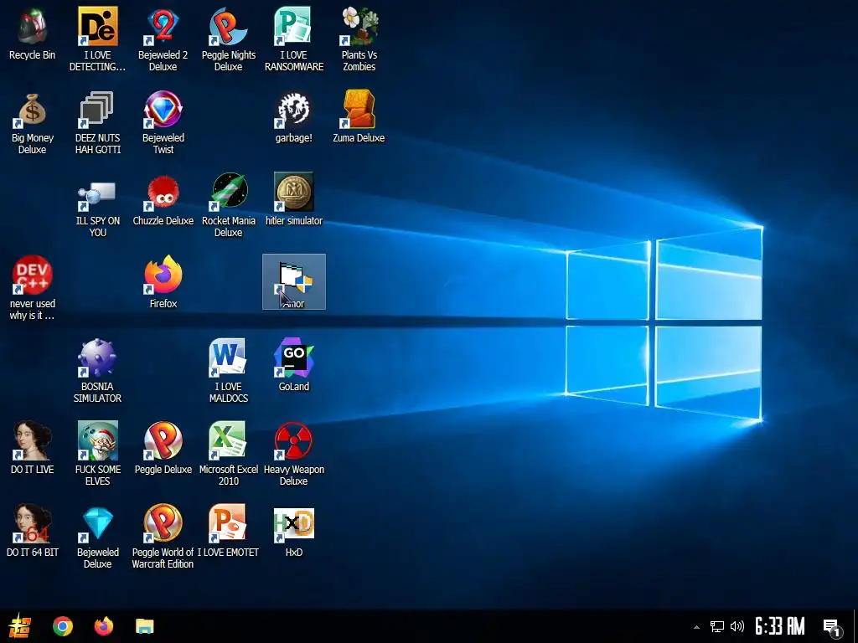Click the DEEZ NUTS HAH GOTTI shortcut

(x=97, y=110)
